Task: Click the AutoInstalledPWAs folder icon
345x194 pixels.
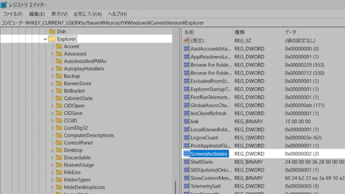Action: [x=59, y=61]
